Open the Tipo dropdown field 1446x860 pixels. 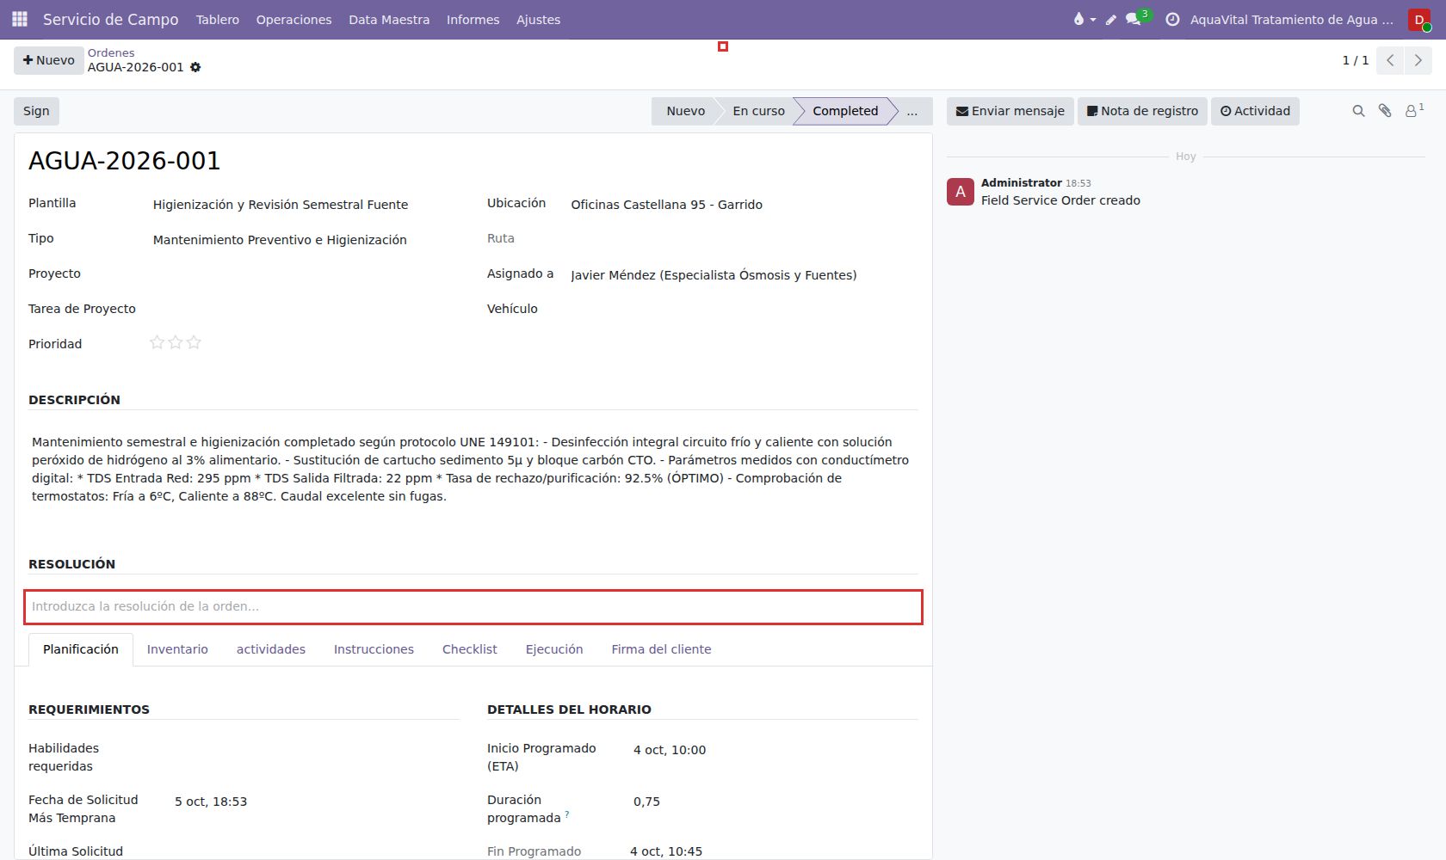point(305,240)
